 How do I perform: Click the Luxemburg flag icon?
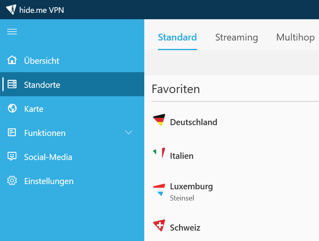click(x=159, y=190)
